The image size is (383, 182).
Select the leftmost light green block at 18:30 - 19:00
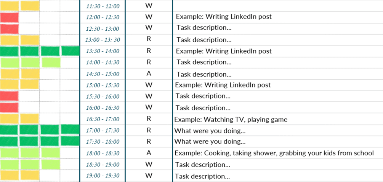[x=10, y=165]
